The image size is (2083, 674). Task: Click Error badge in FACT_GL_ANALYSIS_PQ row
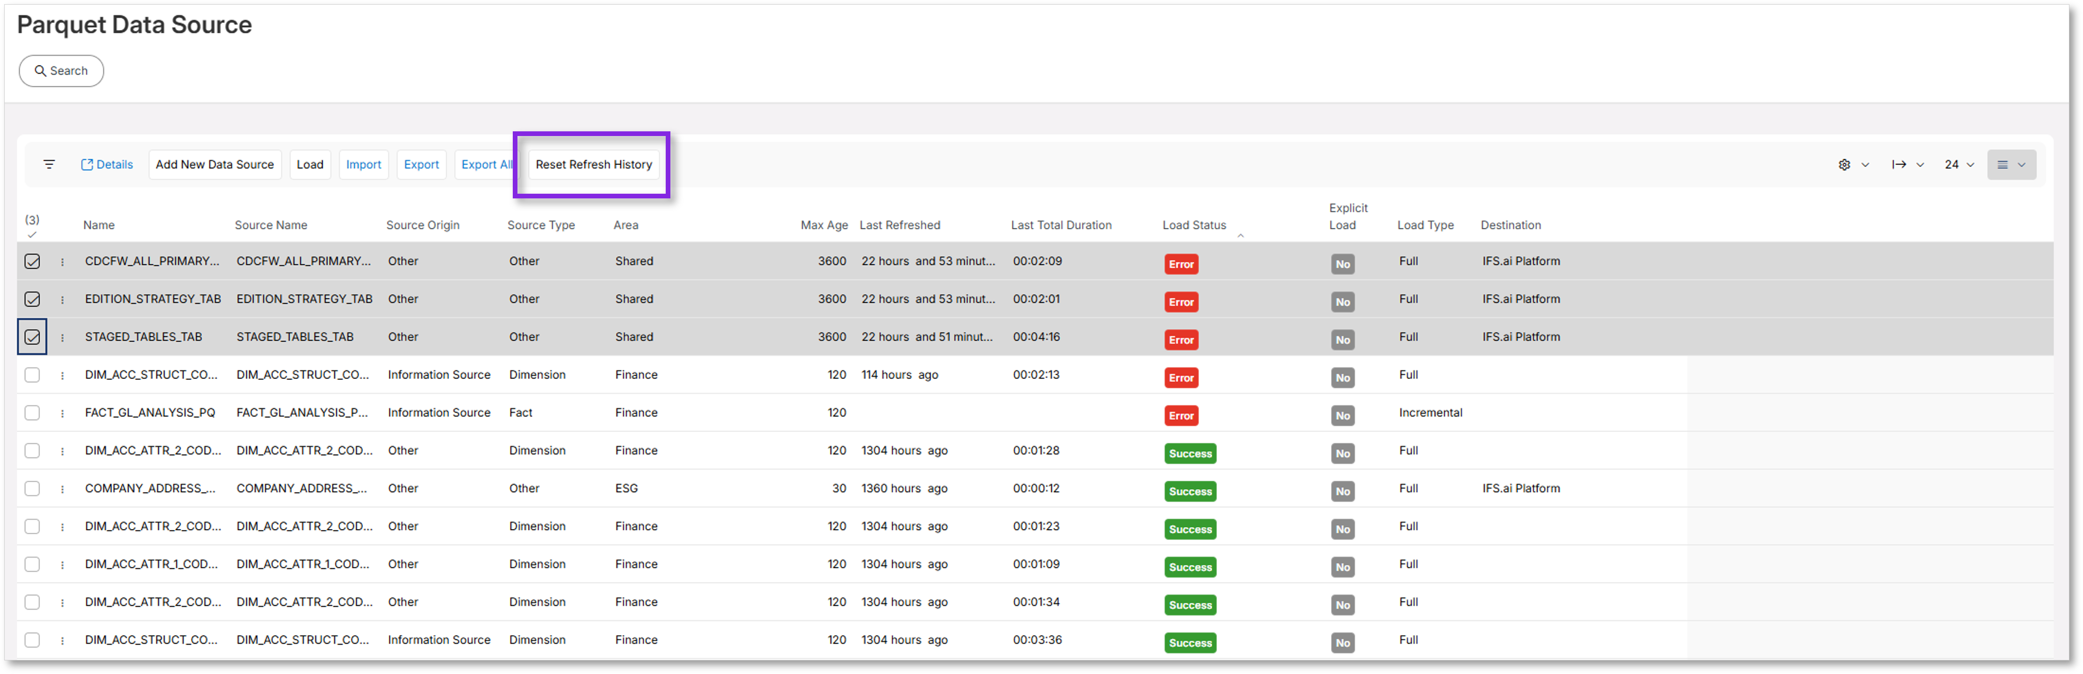(1181, 416)
